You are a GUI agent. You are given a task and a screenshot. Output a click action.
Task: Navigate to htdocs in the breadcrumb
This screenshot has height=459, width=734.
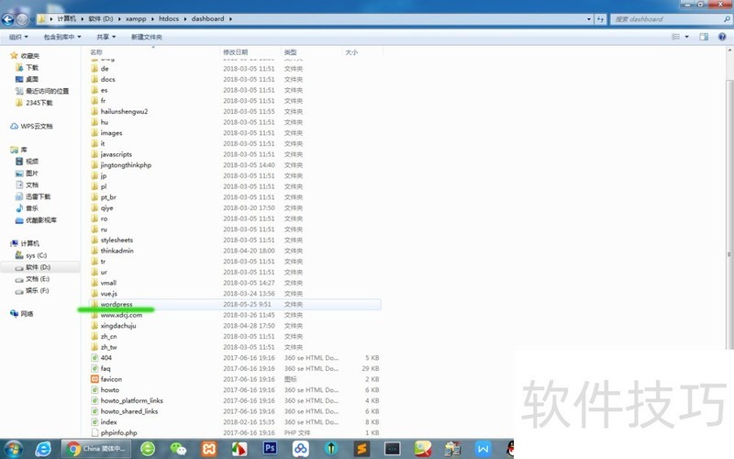tap(169, 18)
